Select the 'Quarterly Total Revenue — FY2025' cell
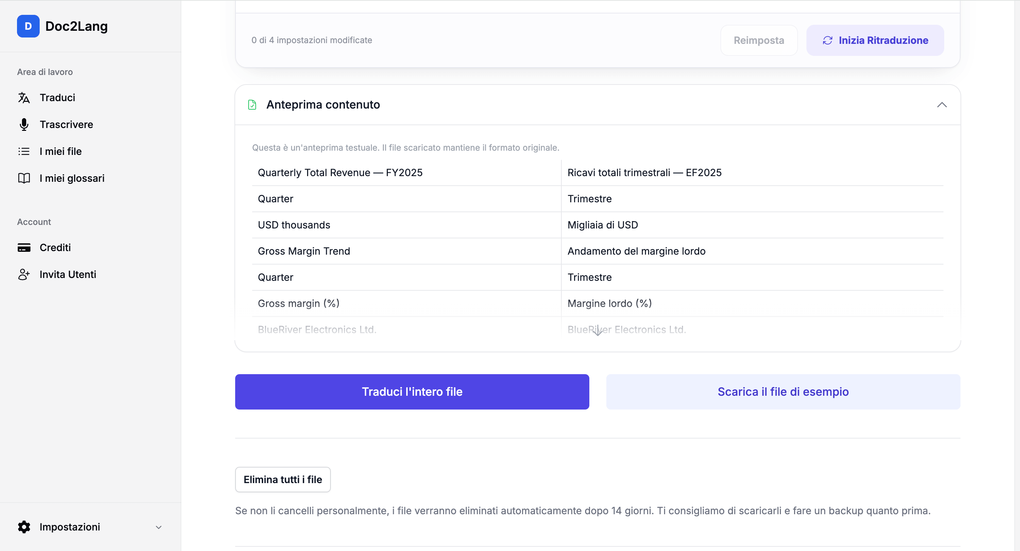 (x=406, y=173)
